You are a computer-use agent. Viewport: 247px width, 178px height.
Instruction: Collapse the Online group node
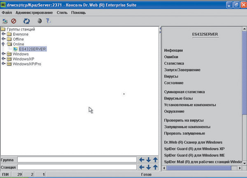click(x=3, y=44)
